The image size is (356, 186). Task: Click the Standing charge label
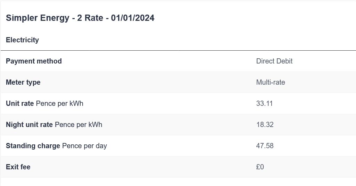[33, 146]
